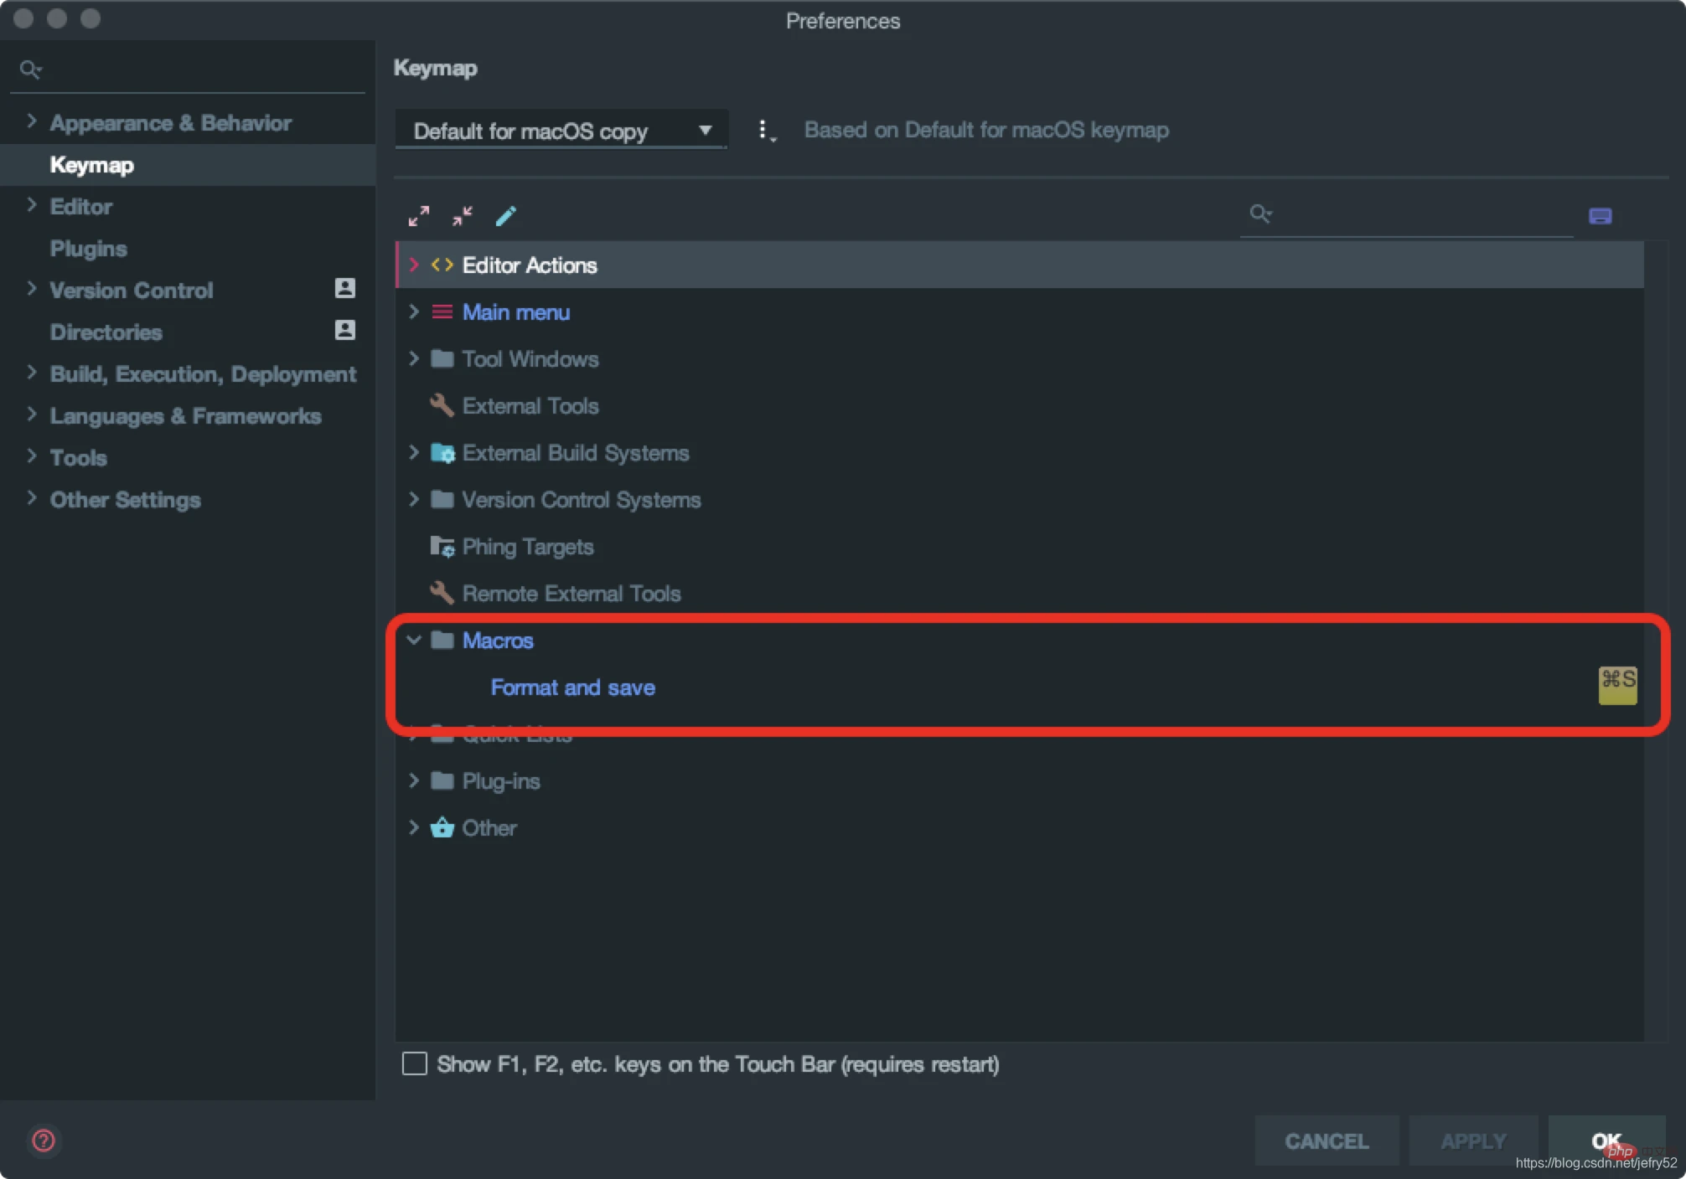Collapse the Macros folder
The image size is (1686, 1179).
click(x=414, y=641)
